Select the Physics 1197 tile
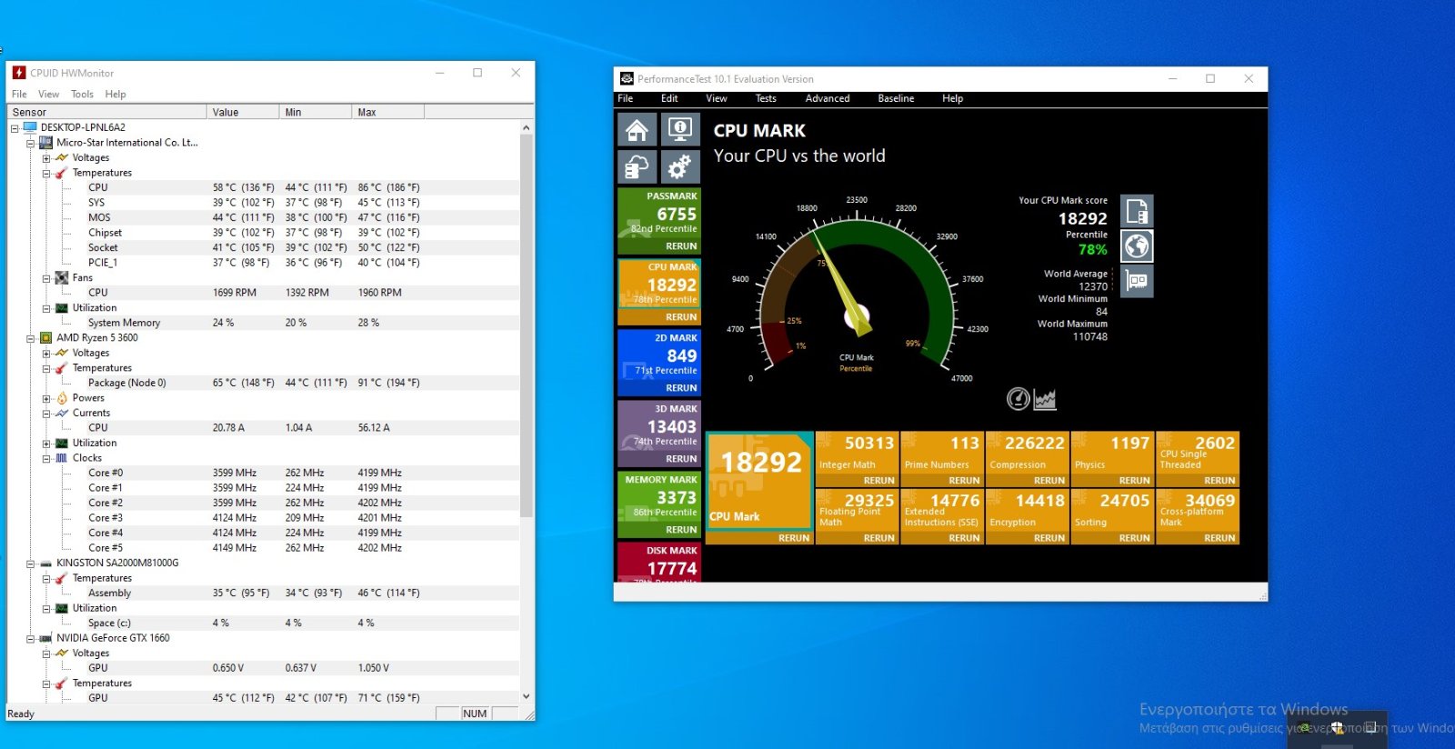The image size is (1455, 749). [1112, 452]
